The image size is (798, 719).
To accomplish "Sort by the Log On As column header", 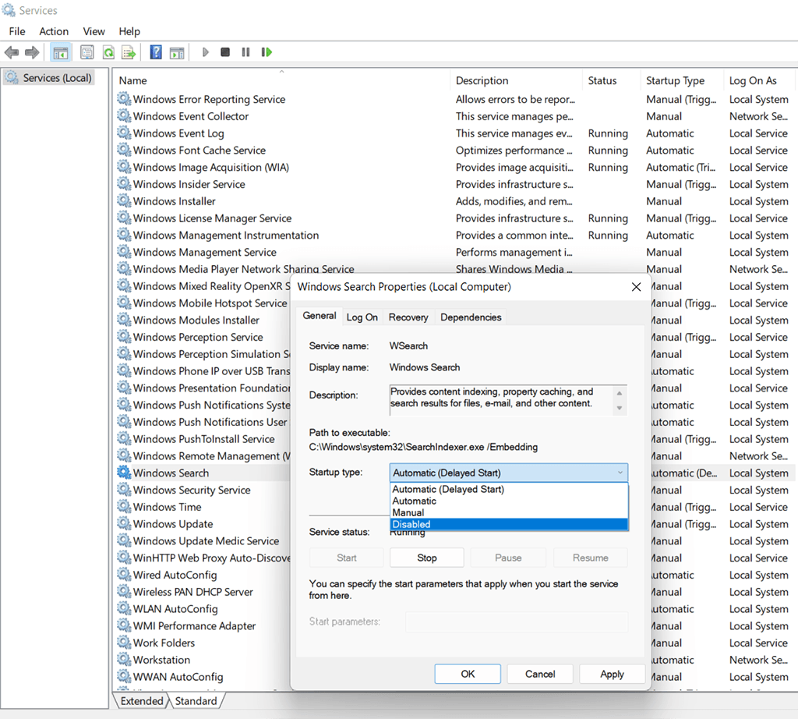I will tap(758, 80).
